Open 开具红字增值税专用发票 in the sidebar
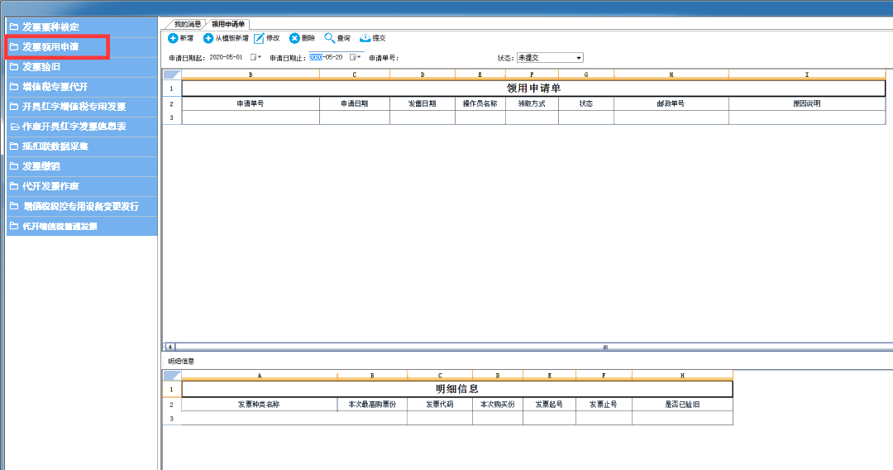Image resolution: width=893 pixels, height=470 pixels. coord(82,107)
